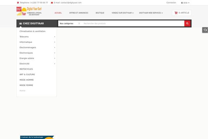Viewport: 208px width, 139px height.
Task: Expand the DIGITYAAR WEB SERVICES menu
Action: point(151,13)
